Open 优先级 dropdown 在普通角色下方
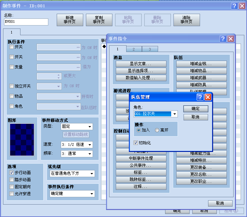This screenshot has height=217, width=247. 72,173
